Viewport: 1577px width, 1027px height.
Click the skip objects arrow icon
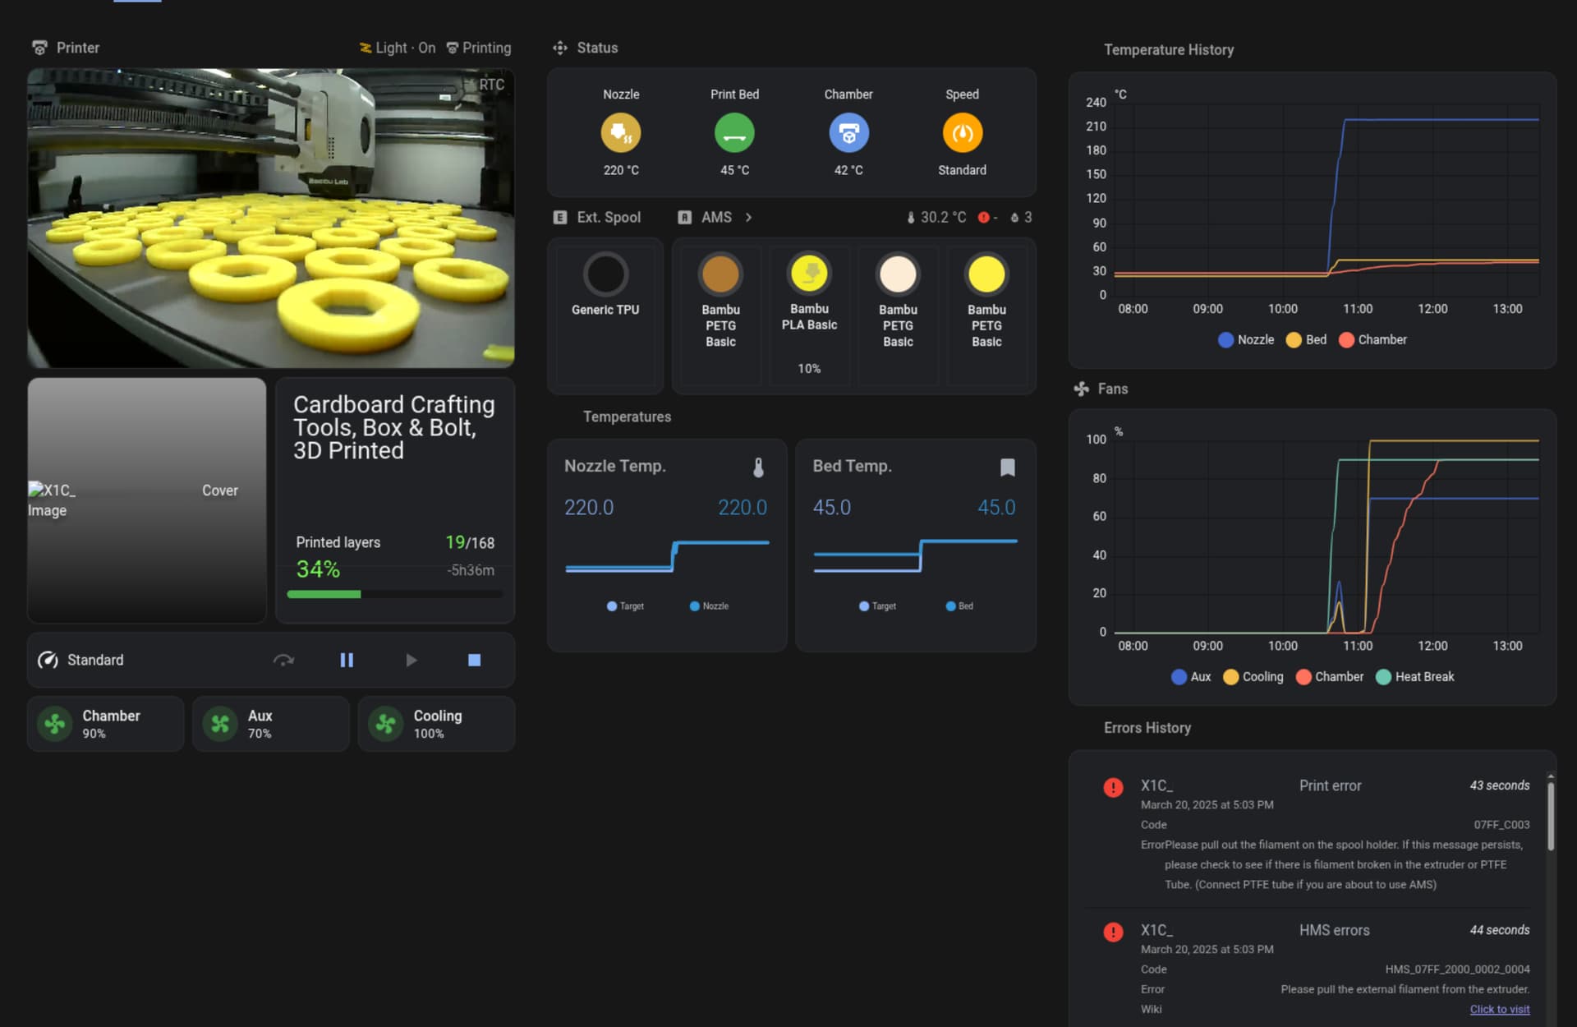point(283,660)
